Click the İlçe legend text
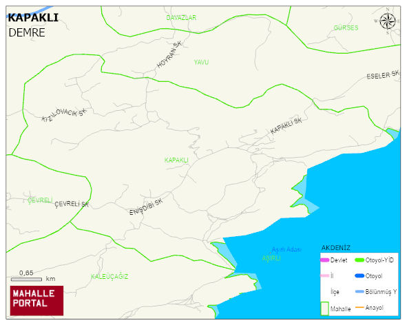The width and height of the screenshot is (407, 325). 335,292
